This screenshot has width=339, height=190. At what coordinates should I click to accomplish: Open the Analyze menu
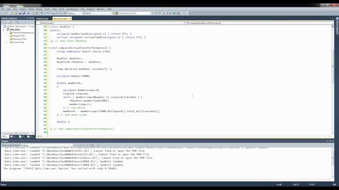click(91, 9)
